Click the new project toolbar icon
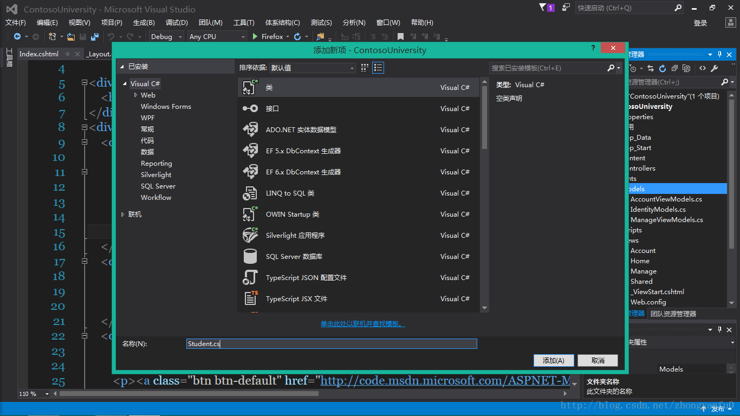Screen dimensions: 740x416 tap(53, 36)
